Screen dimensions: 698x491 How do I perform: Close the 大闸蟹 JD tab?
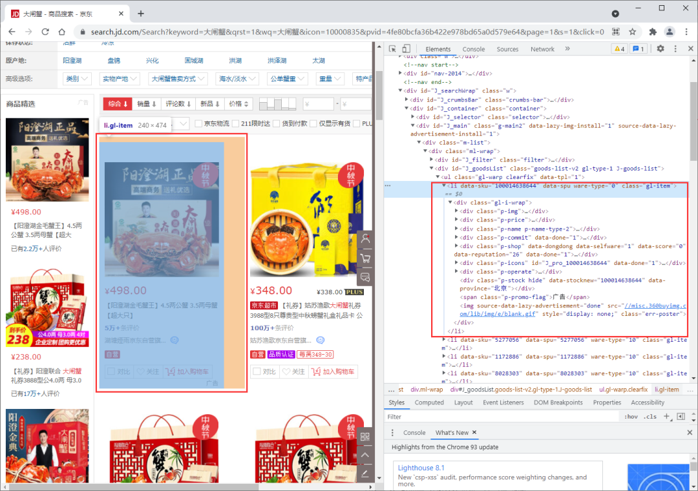click(x=121, y=14)
